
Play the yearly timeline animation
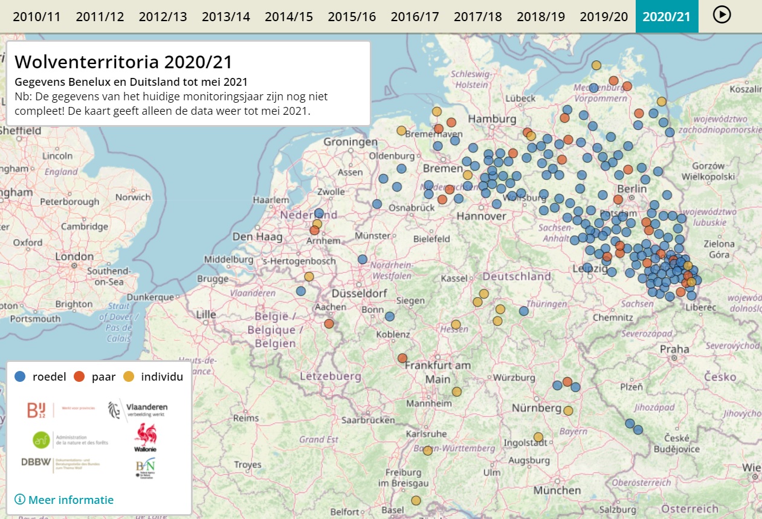pos(722,15)
